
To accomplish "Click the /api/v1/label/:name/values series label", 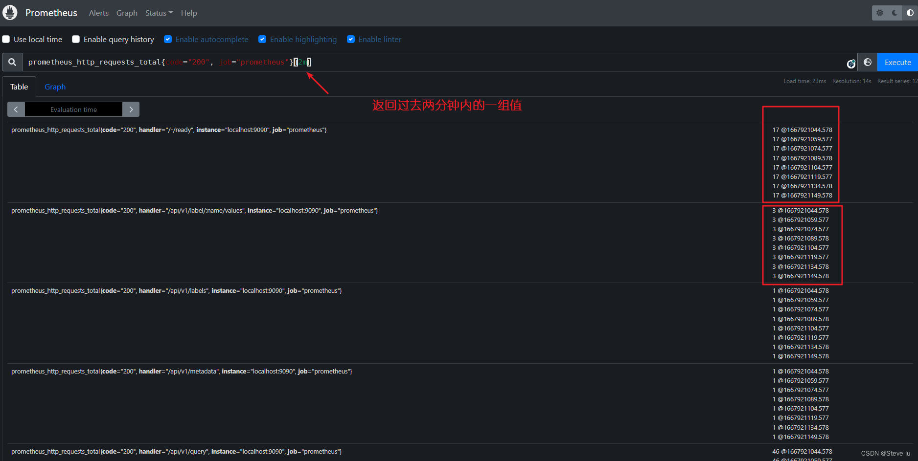I will (195, 210).
